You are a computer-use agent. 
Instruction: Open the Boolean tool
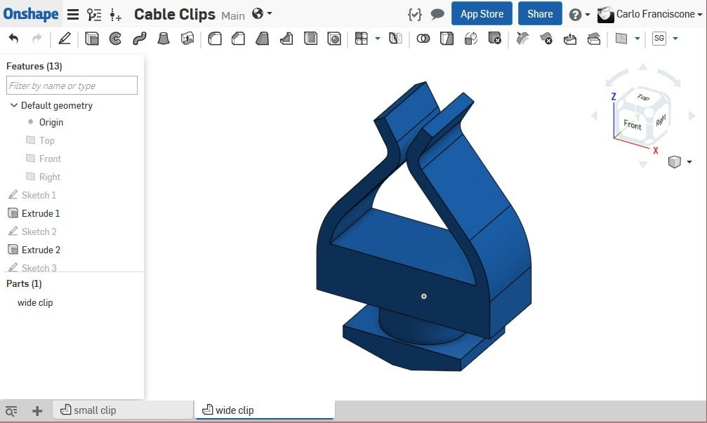click(423, 39)
